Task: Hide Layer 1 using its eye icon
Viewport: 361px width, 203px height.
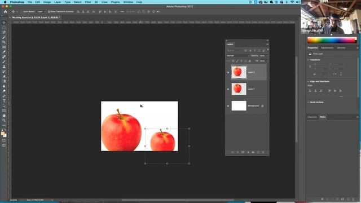Action: coord(228,89)
